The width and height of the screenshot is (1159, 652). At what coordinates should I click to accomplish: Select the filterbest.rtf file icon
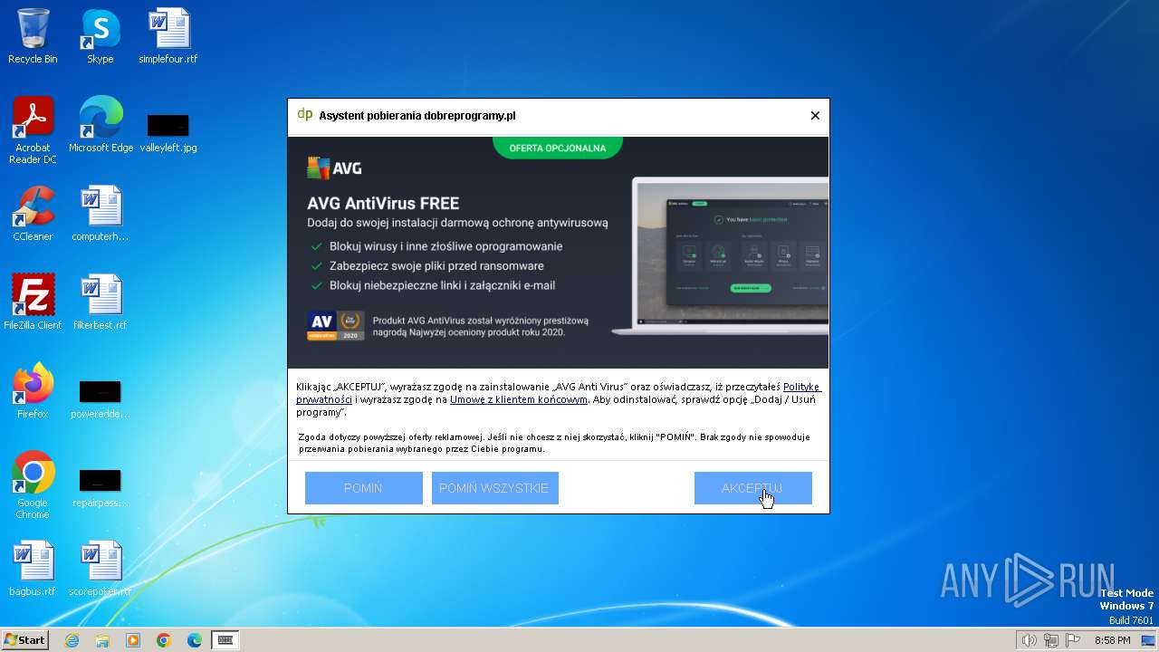point(101,302)
